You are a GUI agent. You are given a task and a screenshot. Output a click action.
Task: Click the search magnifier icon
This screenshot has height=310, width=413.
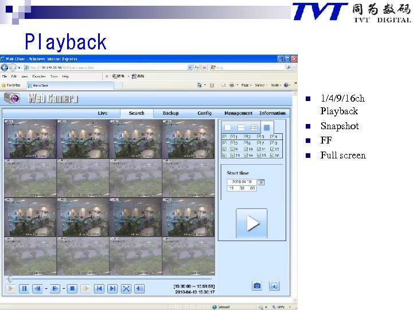pyautogui.click(x=289, y=68)
